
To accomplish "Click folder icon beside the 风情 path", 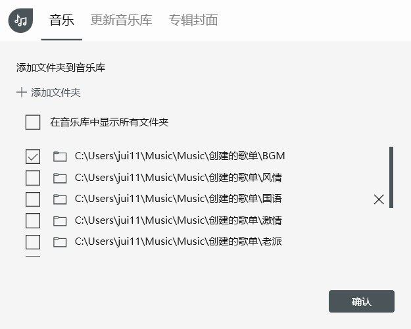I will (x=60, y=178).
